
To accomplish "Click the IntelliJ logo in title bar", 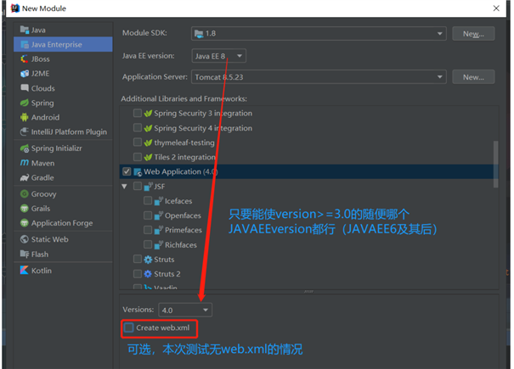I will tap(14, 8).
